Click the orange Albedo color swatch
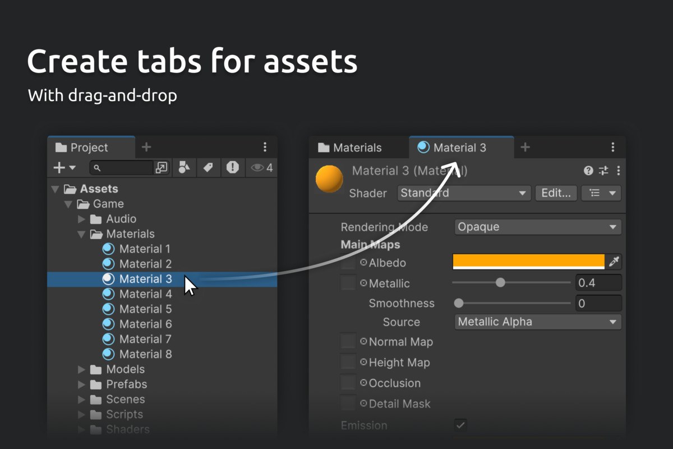This screenshot has height=449, width=673. pos(529,262)
